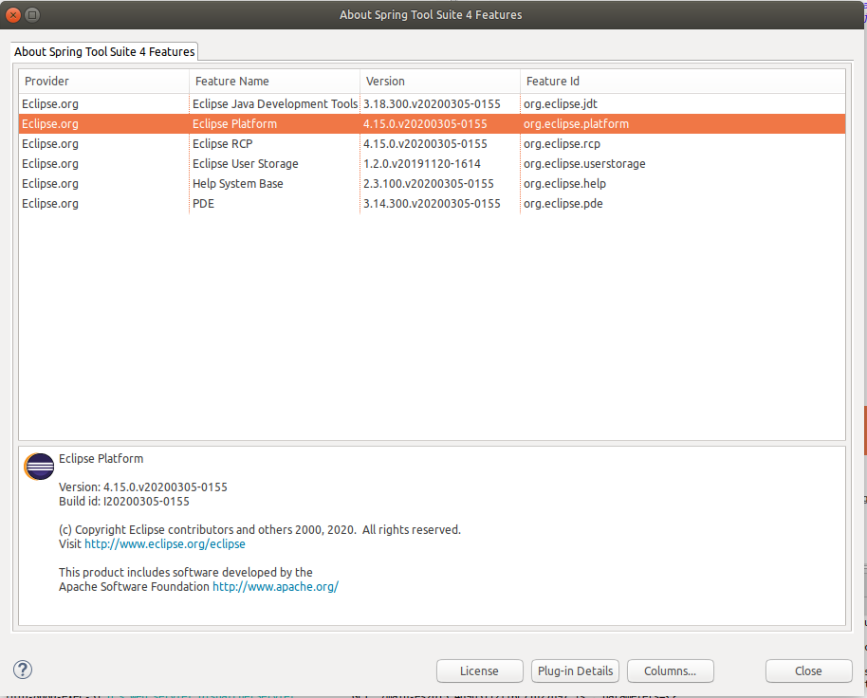Click feature id org.eclipse.userstorage
This screenshot has height=698, width=867.
pos(584,163)
